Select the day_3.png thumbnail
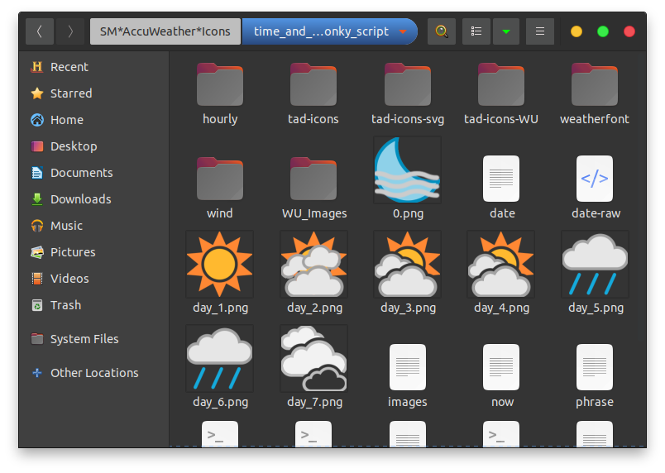 coord(407,264)
